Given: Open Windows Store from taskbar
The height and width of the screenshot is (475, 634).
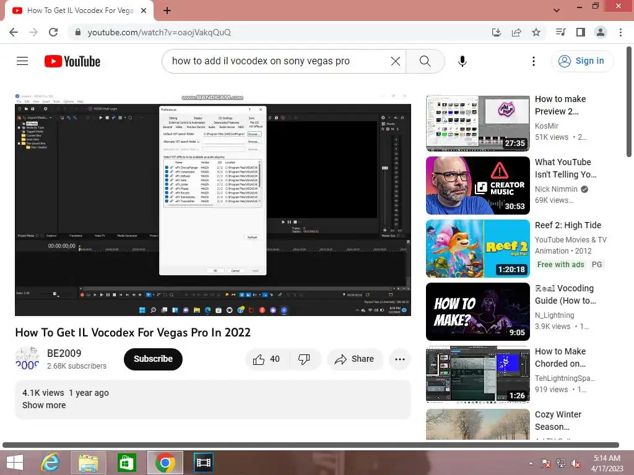Looking at the screenshot, I should point(126,463).
